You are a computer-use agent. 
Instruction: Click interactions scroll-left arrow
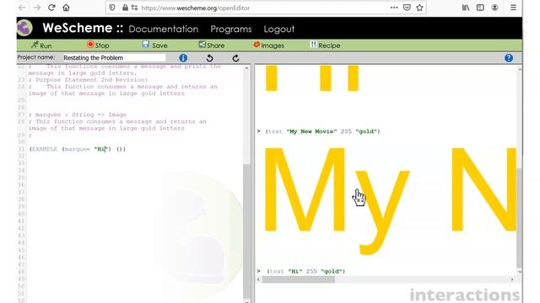(x=259, y=279)
